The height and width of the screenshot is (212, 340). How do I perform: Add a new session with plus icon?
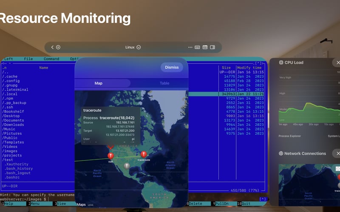click(58, 47)
